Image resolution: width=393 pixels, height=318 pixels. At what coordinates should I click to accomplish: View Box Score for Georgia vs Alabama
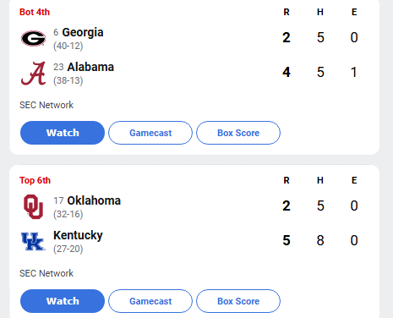pos(238,133)
